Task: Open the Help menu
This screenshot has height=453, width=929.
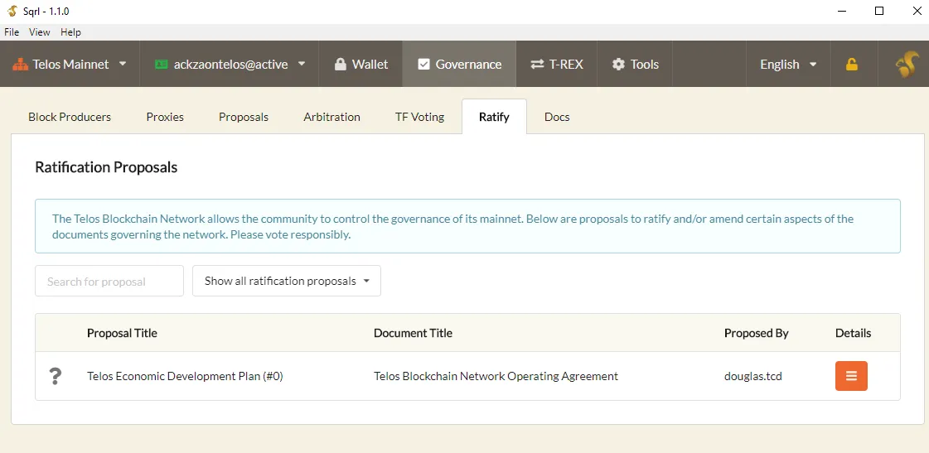Action: click(70, 32)
